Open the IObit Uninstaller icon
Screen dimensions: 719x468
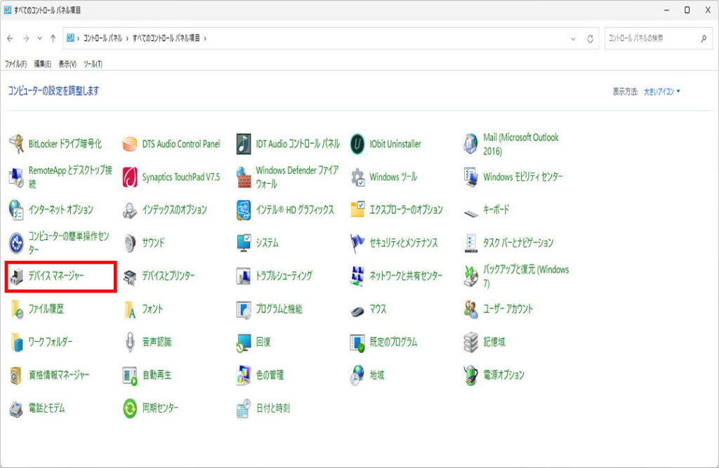[358, 144]
